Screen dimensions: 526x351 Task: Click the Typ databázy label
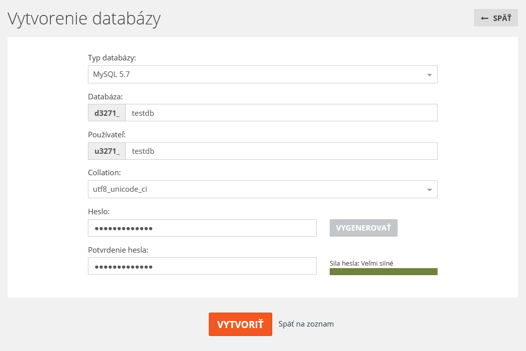(x=112, y=58)
